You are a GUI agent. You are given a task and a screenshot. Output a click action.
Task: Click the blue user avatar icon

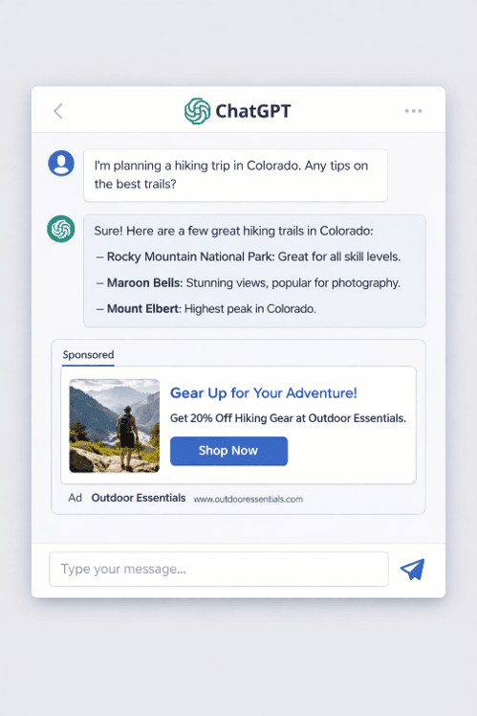[61, 163]
